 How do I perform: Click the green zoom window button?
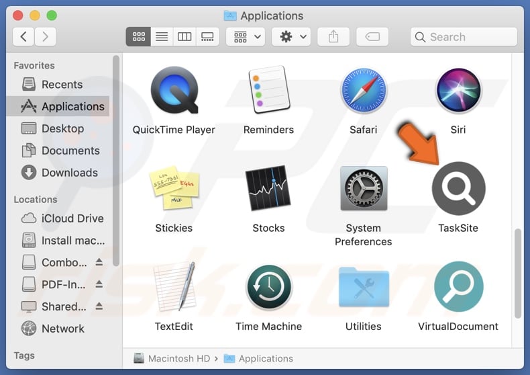pyautogui.click(x=52, y=15)
